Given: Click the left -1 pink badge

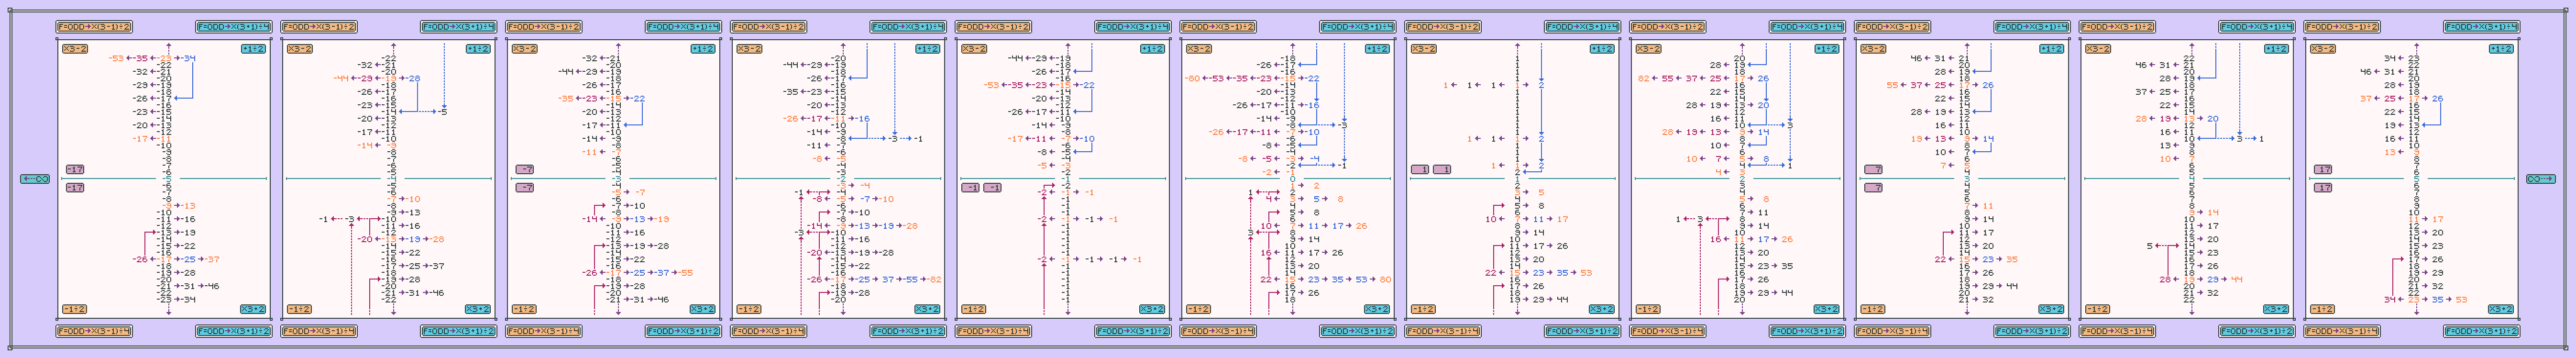Looking at the screenshot, I should pos(971,188).
